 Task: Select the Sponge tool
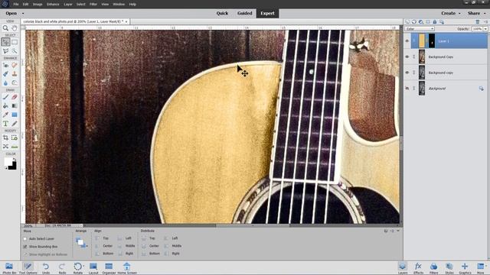click(15, 82)
